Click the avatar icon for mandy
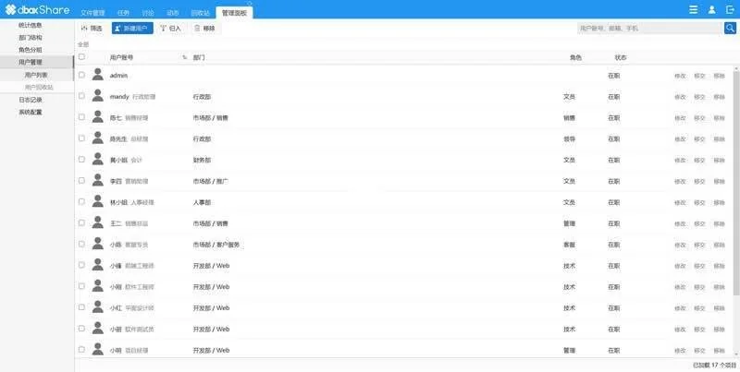The height and width of the screenshot is (372, 740). [x=97, y=96]
